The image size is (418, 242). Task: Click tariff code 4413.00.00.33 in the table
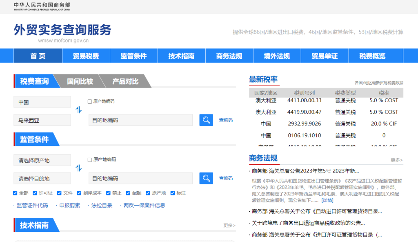pyautogui.click(x=305, y=101)
